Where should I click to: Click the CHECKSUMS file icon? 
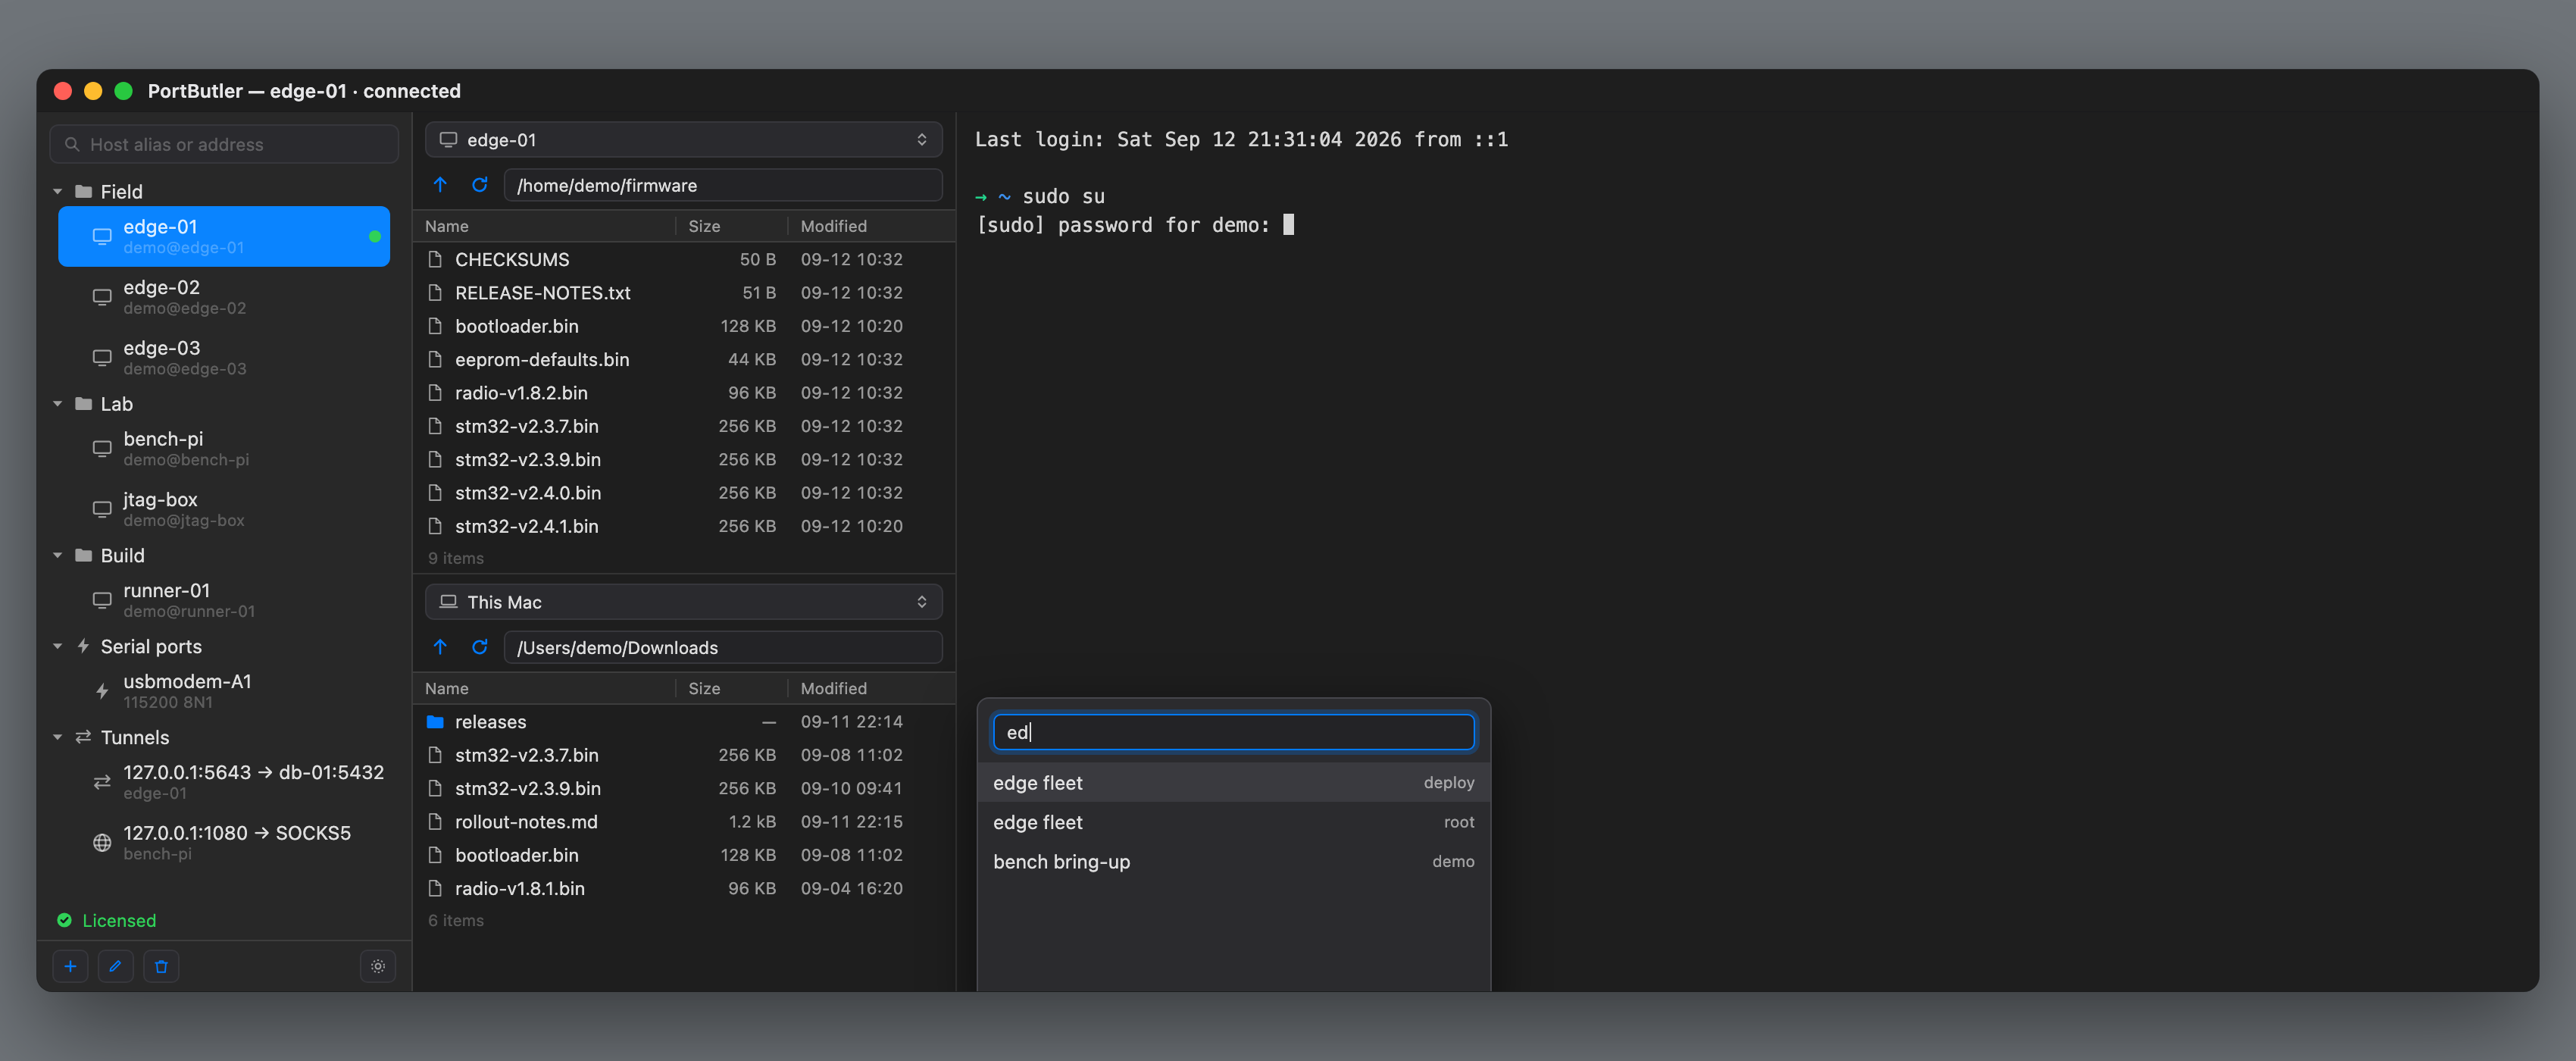435,259
